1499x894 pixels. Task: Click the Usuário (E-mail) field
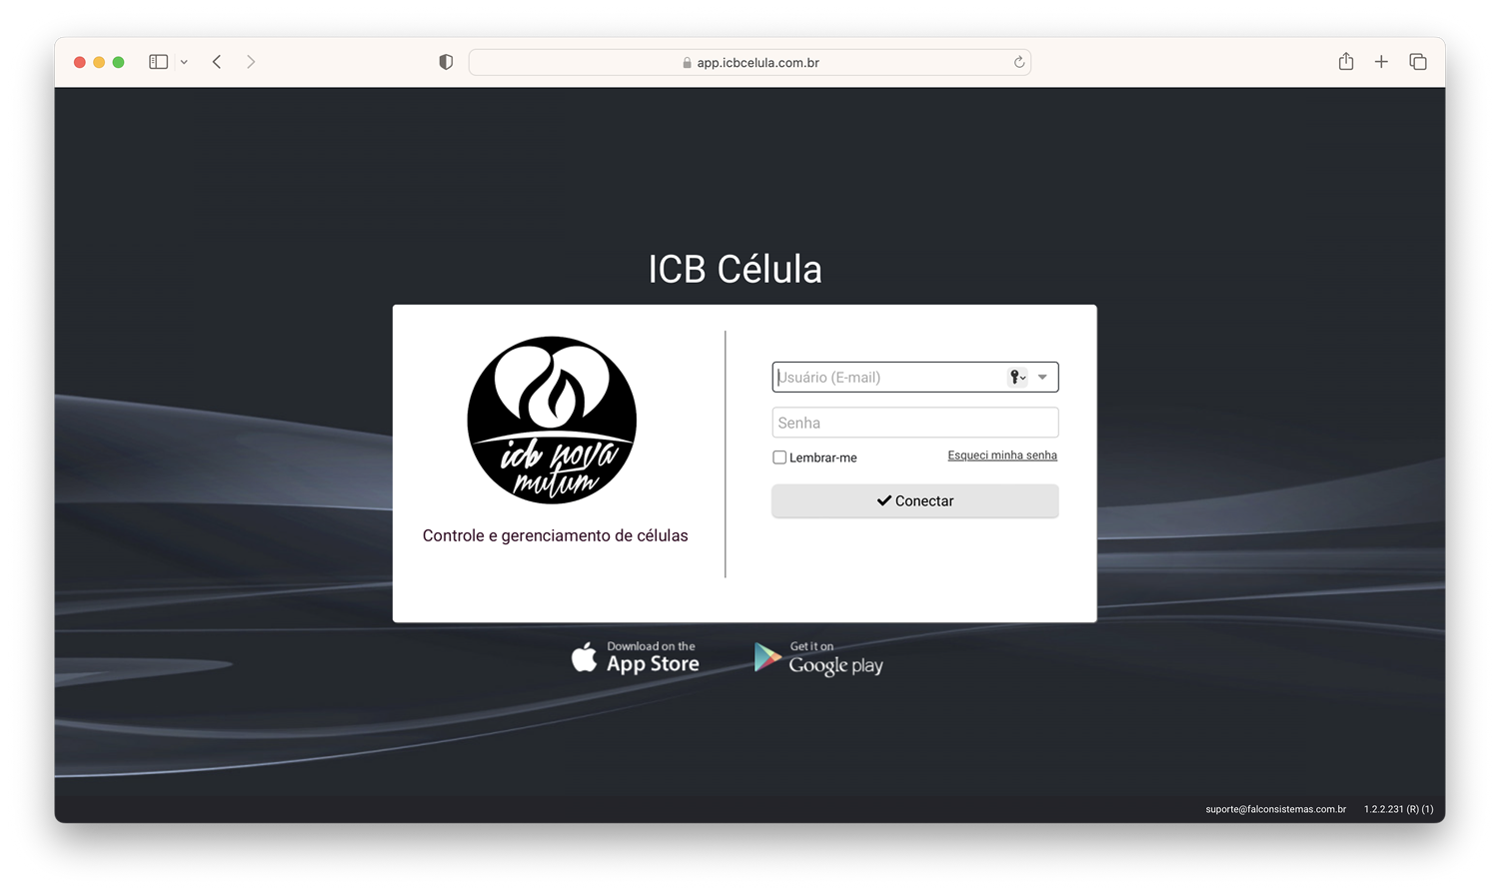coord(914,377)
